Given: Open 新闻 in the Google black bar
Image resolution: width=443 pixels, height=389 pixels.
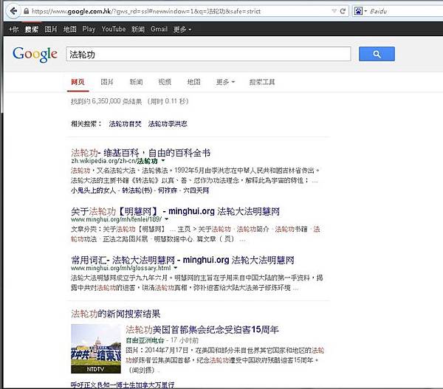Looking at the screenshot, I should pos(138,29).
